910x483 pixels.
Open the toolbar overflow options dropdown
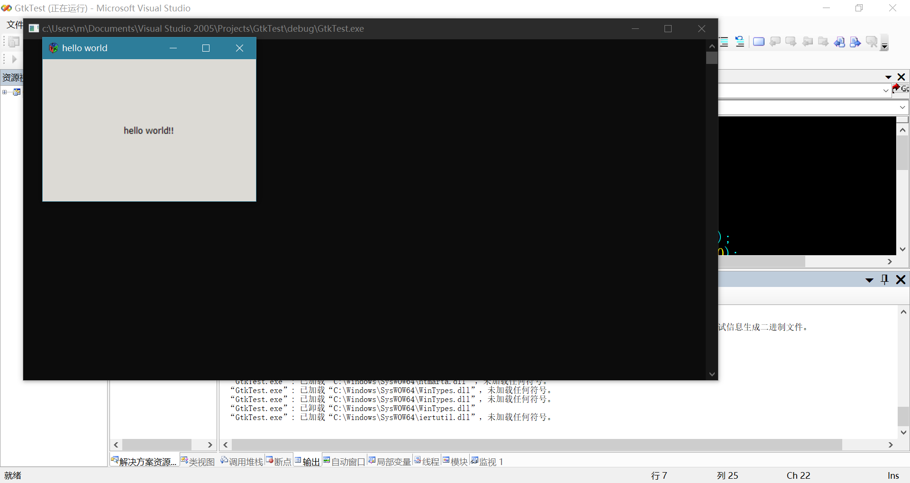pyautogui.click(x=884, y=46)
